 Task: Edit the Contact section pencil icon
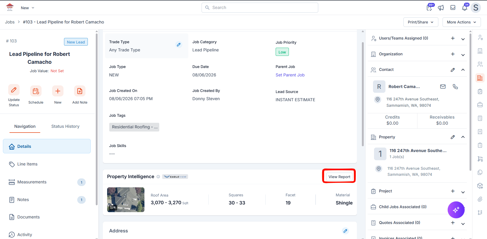[x=453, y=70]
